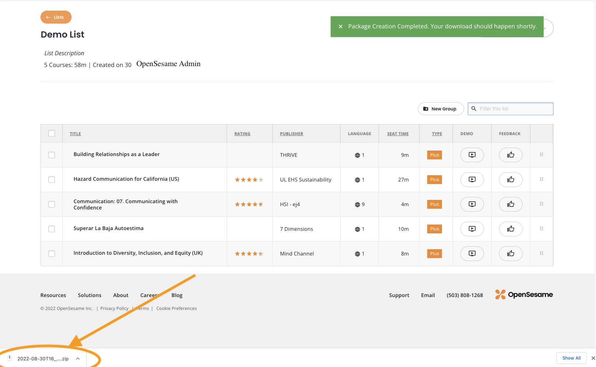596x367 pixels.
Task: Give thumbs-up feedback for Building Relationships course
Action: 510,155
